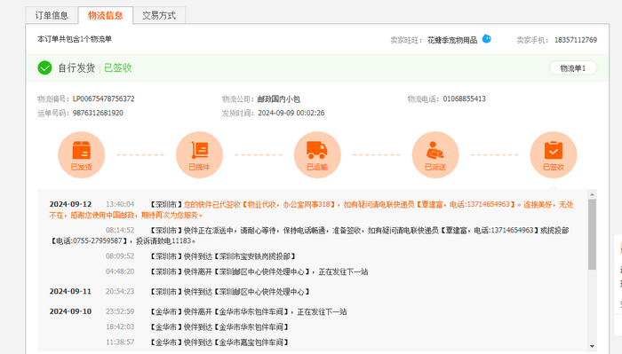Click the 已运输 truck step icon
Screen dimensions: 622x354
coord(317,155)
